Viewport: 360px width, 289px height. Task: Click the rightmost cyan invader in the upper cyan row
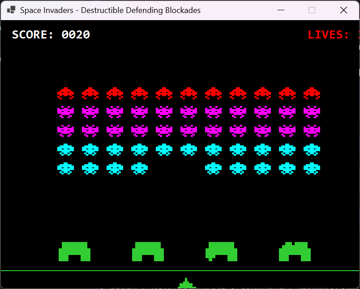(x=312, y=149)
